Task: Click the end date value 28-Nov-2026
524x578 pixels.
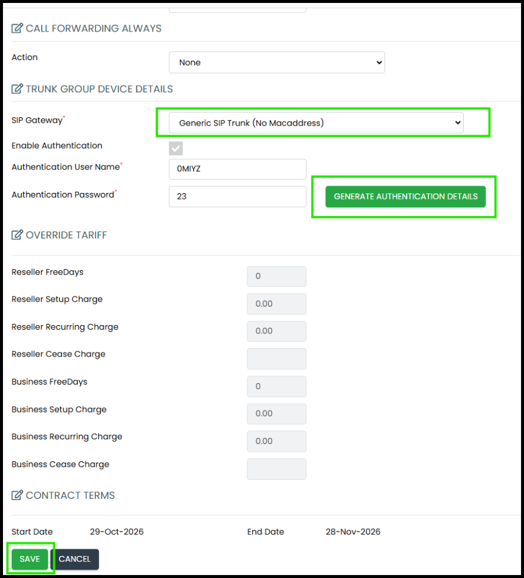Action: click(x=353, y=532)
